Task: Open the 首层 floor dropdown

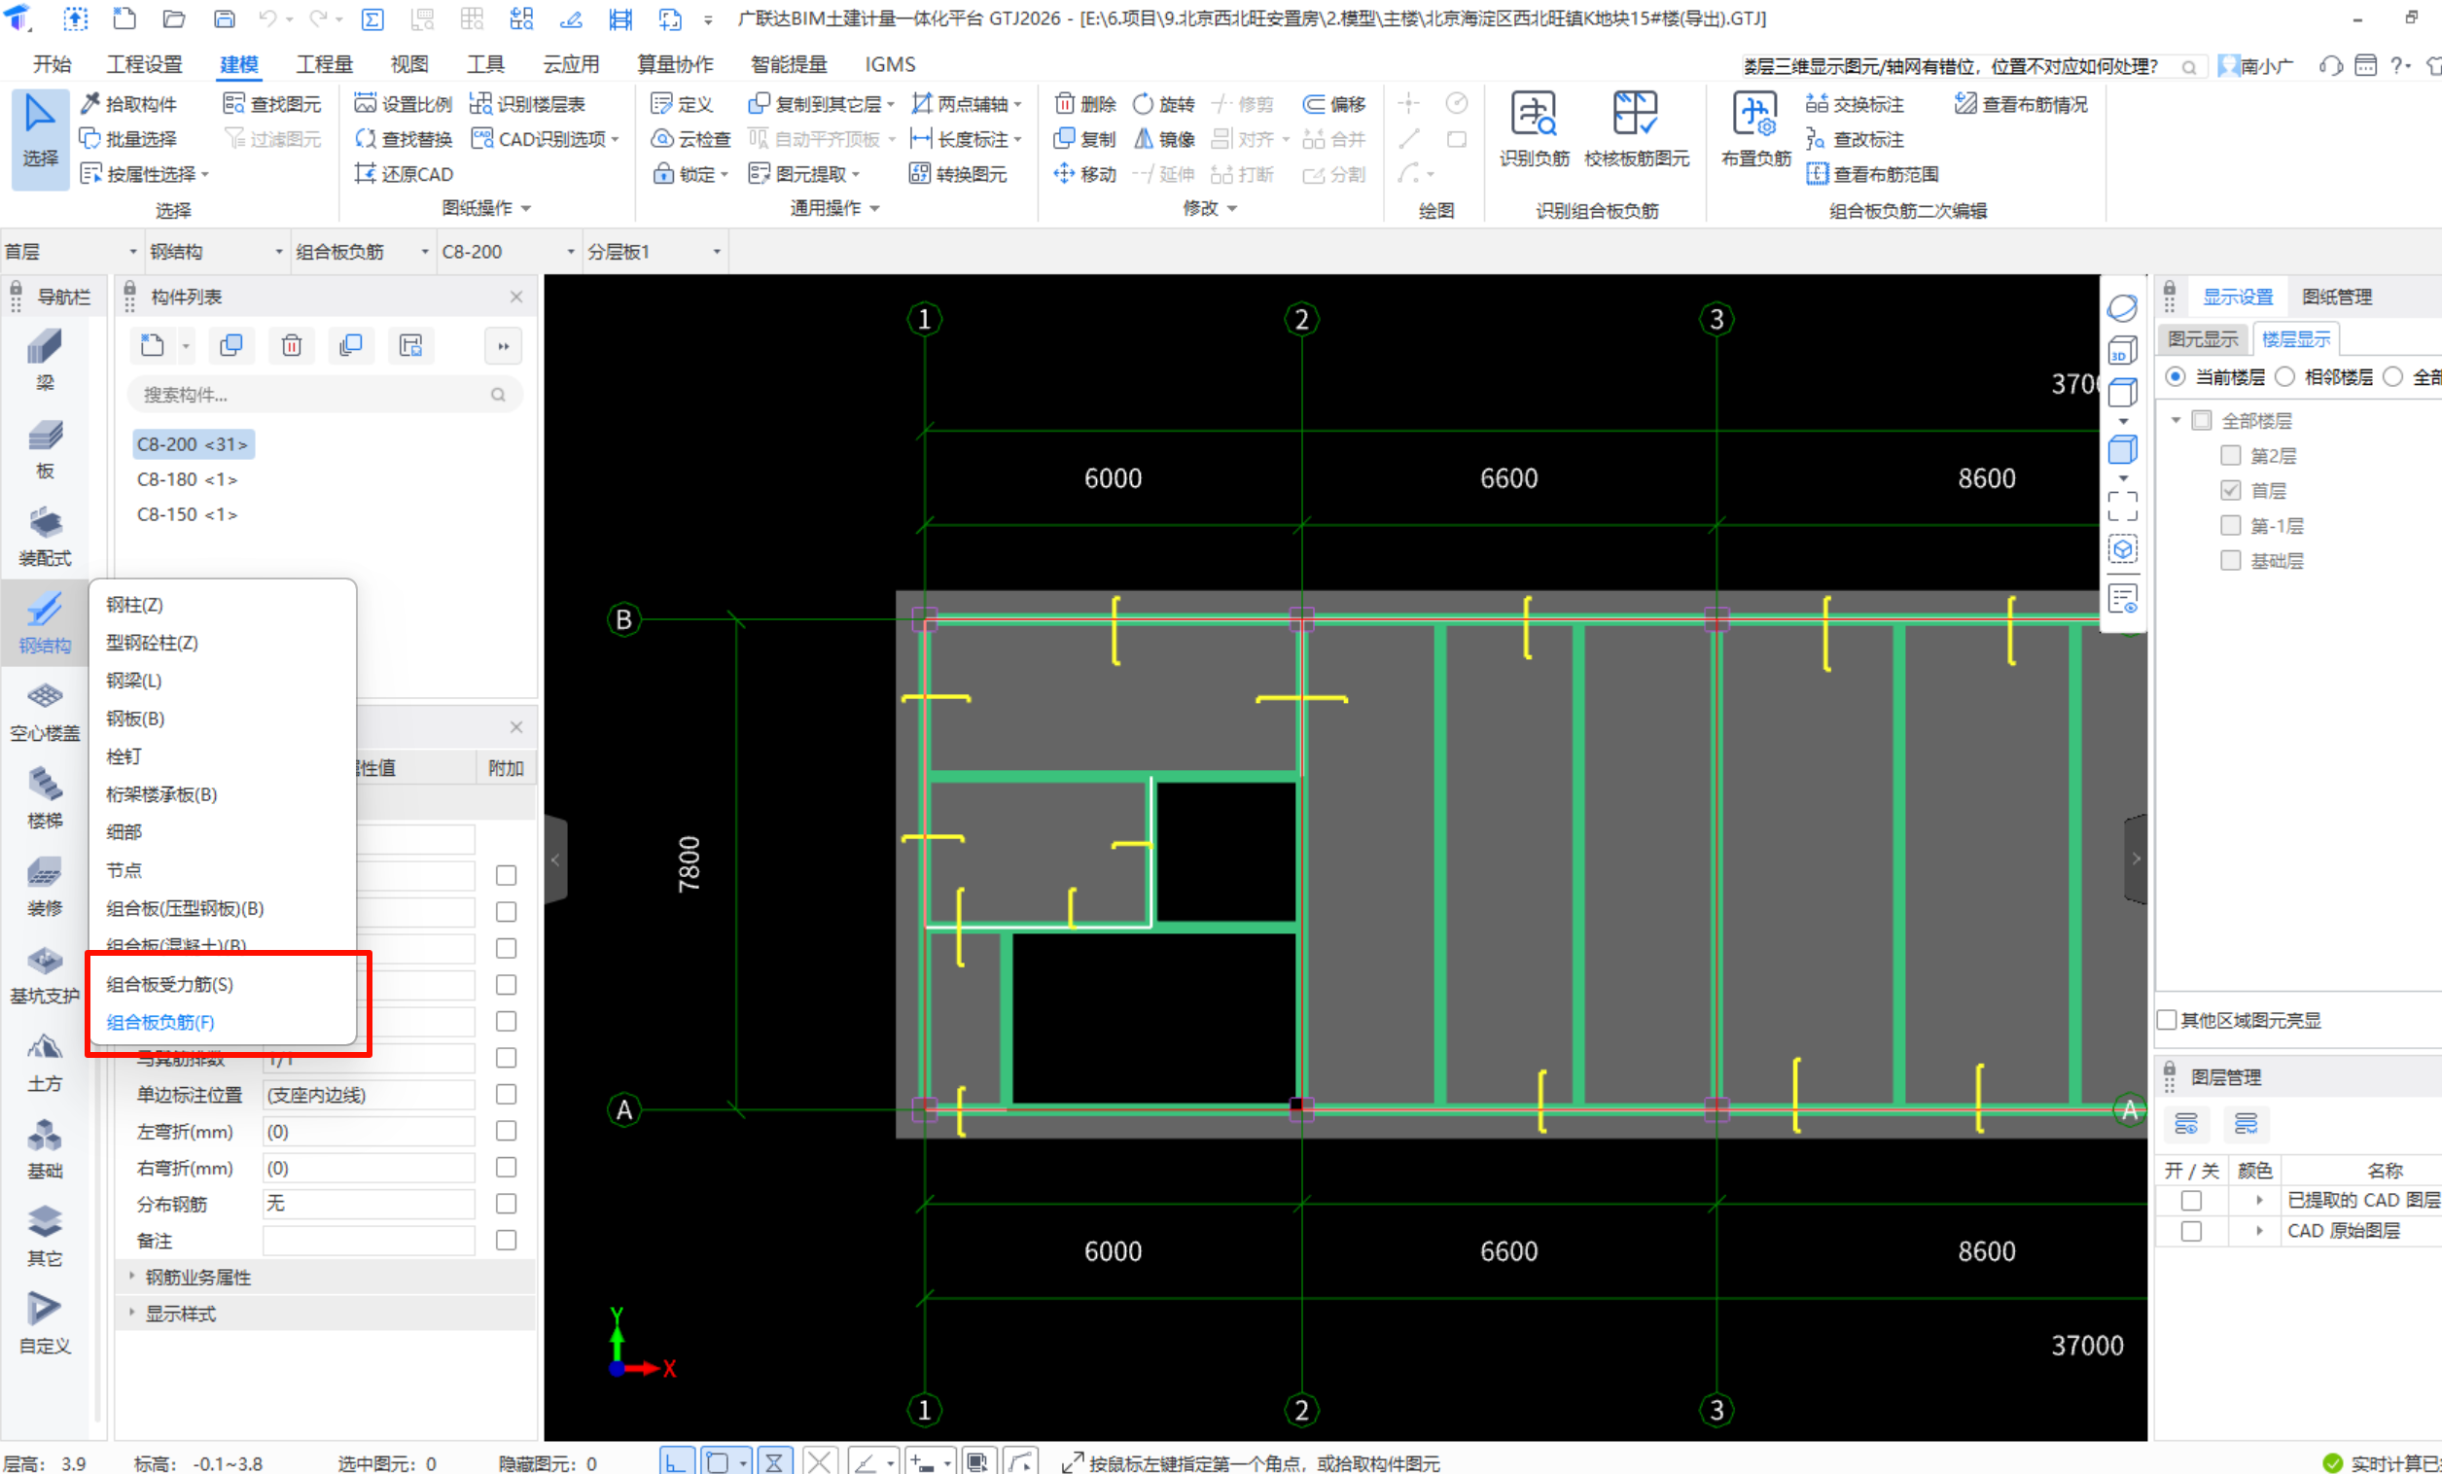Action: (x=69, y=252)
